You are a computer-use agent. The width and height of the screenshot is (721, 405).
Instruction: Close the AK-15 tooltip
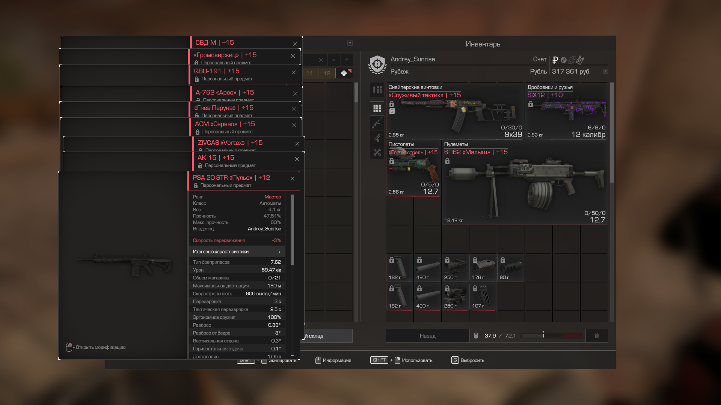click(297, 159)
